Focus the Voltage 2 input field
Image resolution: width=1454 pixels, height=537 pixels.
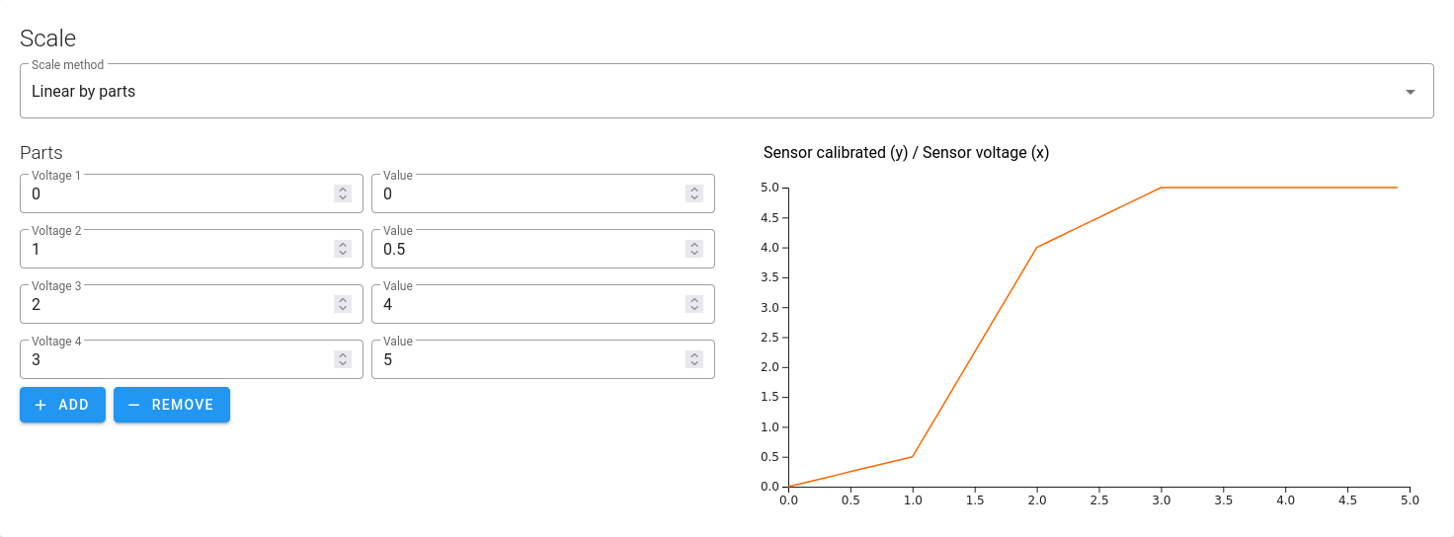coord(192,249)
